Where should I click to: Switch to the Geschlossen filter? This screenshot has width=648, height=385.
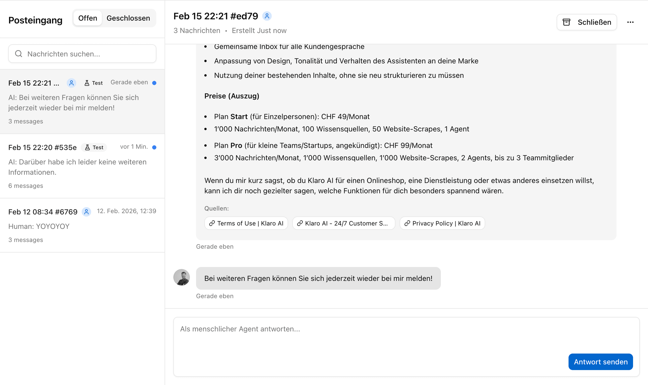coord(128,18)
